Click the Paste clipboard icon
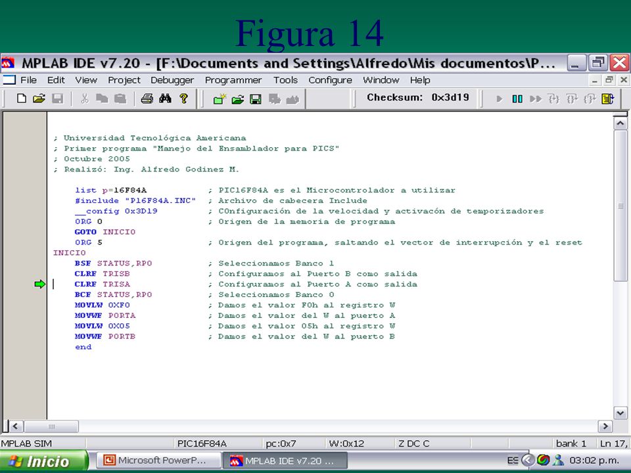This screenshot has height=473, width=631. (x=120, y=98)
